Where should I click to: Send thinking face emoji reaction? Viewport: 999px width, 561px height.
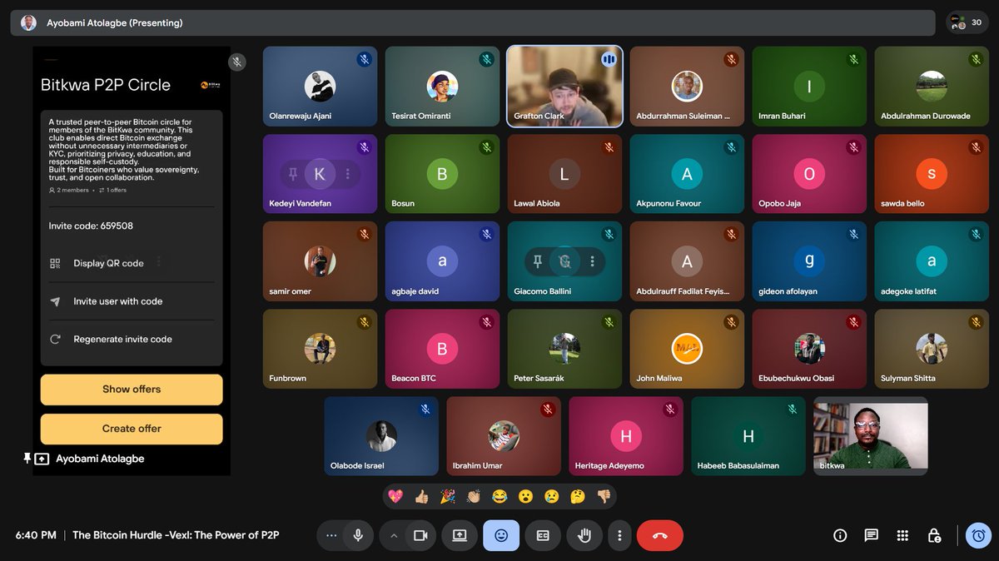(577, 496)
